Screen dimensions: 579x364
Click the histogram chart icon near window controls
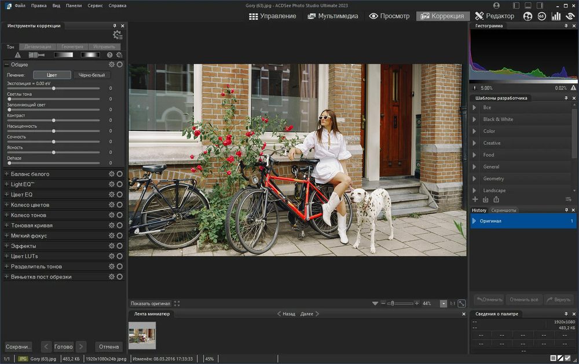tap(556, 17)
